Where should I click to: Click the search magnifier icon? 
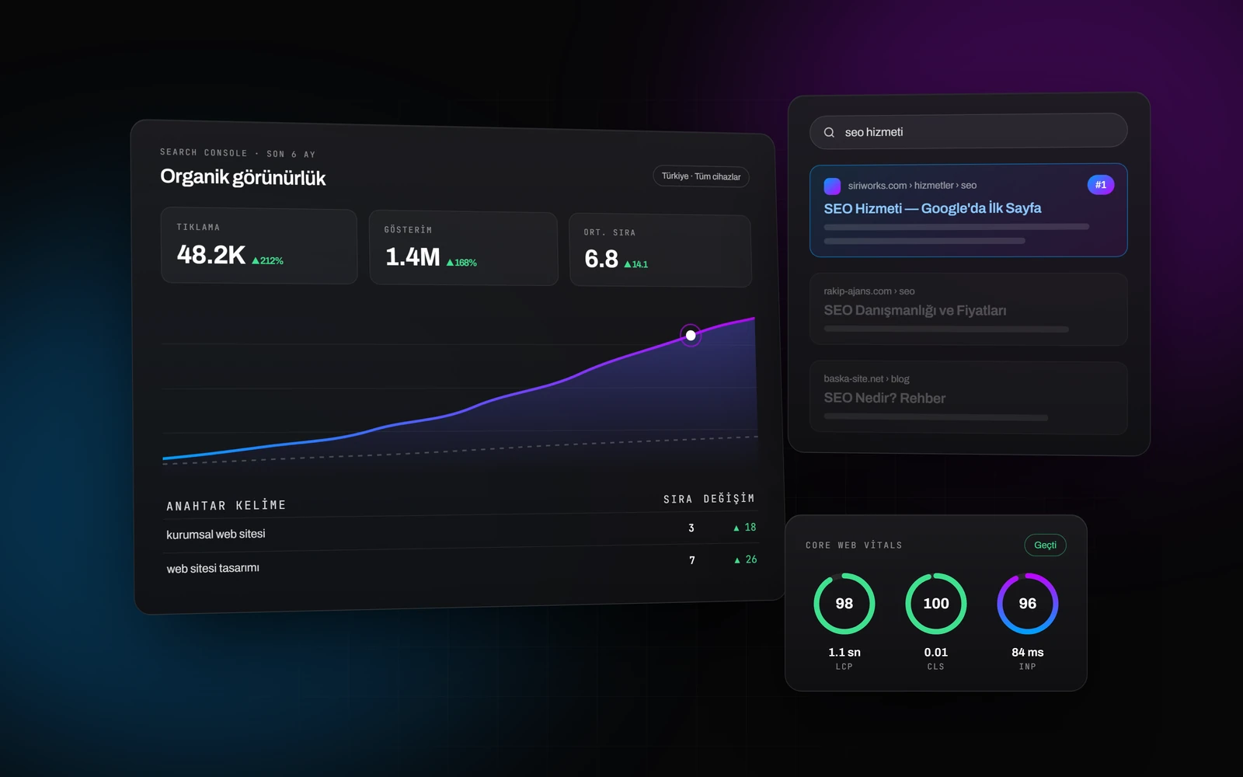coord(829,132)
